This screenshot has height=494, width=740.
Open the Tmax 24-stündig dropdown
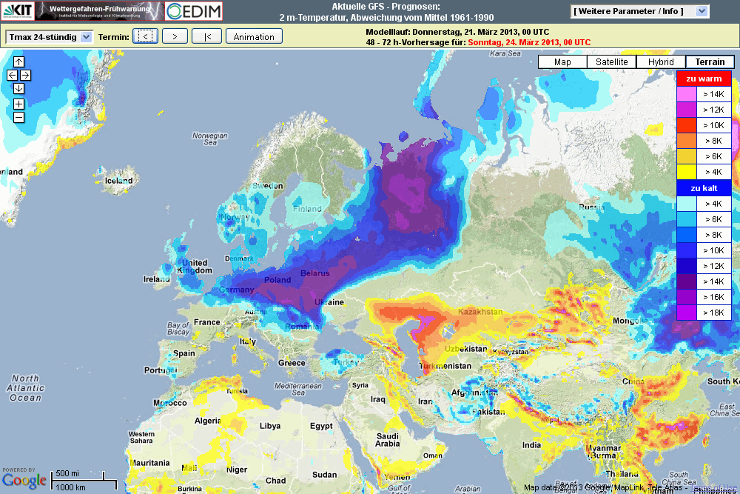(x=49, y=36)
